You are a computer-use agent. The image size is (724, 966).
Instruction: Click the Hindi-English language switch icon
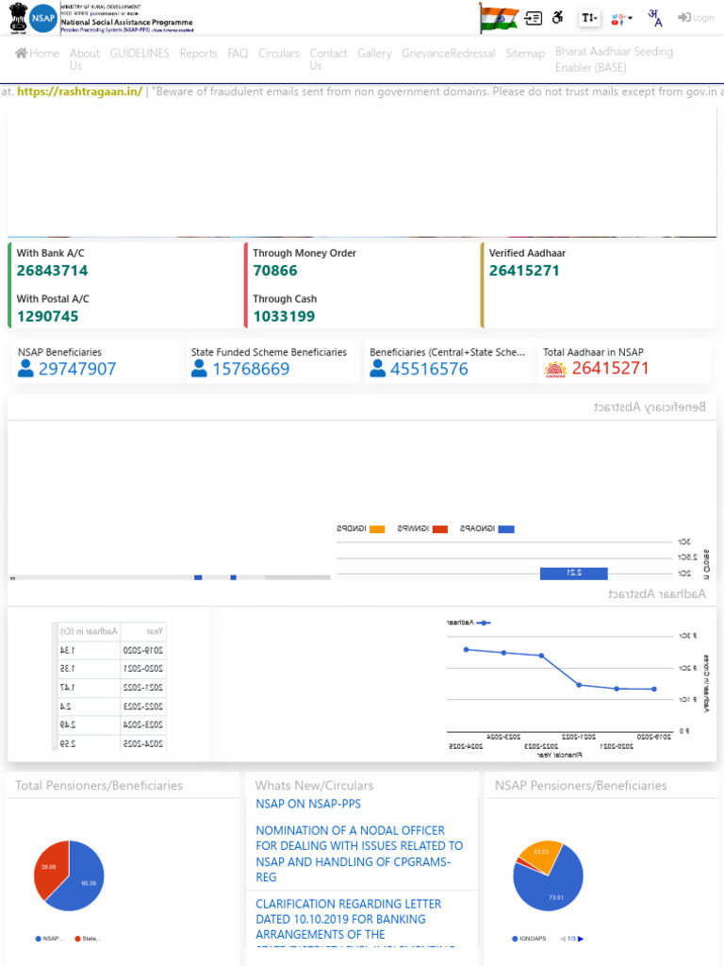pos(655,18)
